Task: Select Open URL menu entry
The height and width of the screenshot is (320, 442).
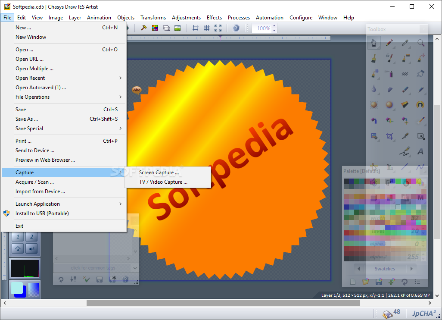Action: (x=64, y=59)
